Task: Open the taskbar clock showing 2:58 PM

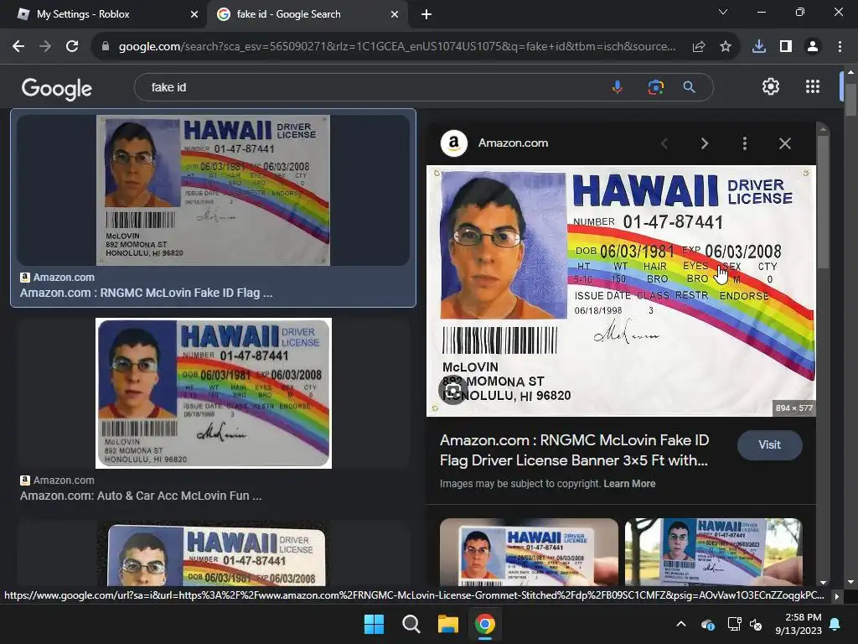Action: pos(799,624)
